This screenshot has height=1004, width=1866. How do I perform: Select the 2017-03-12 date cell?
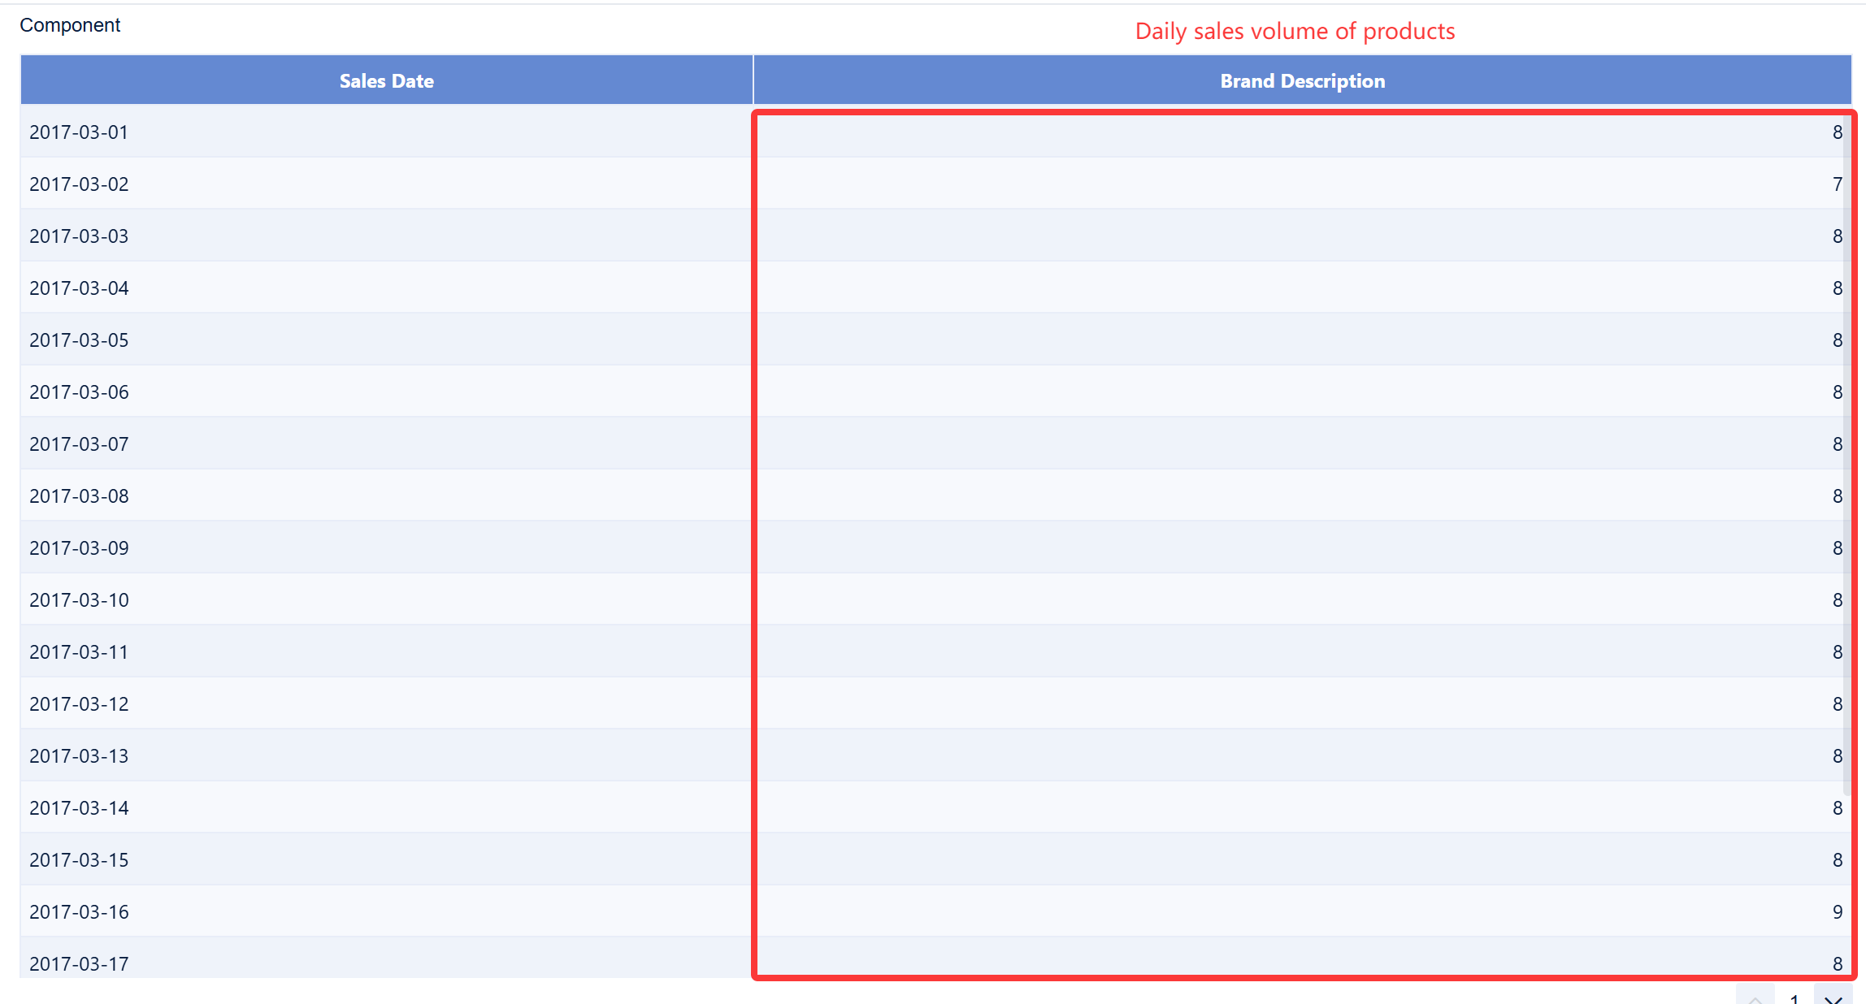79,704
